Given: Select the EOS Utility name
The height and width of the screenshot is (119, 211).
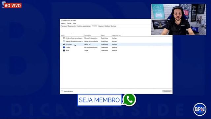Looking at the screenshot, I should pyautogui.click(x=69, y=44).
